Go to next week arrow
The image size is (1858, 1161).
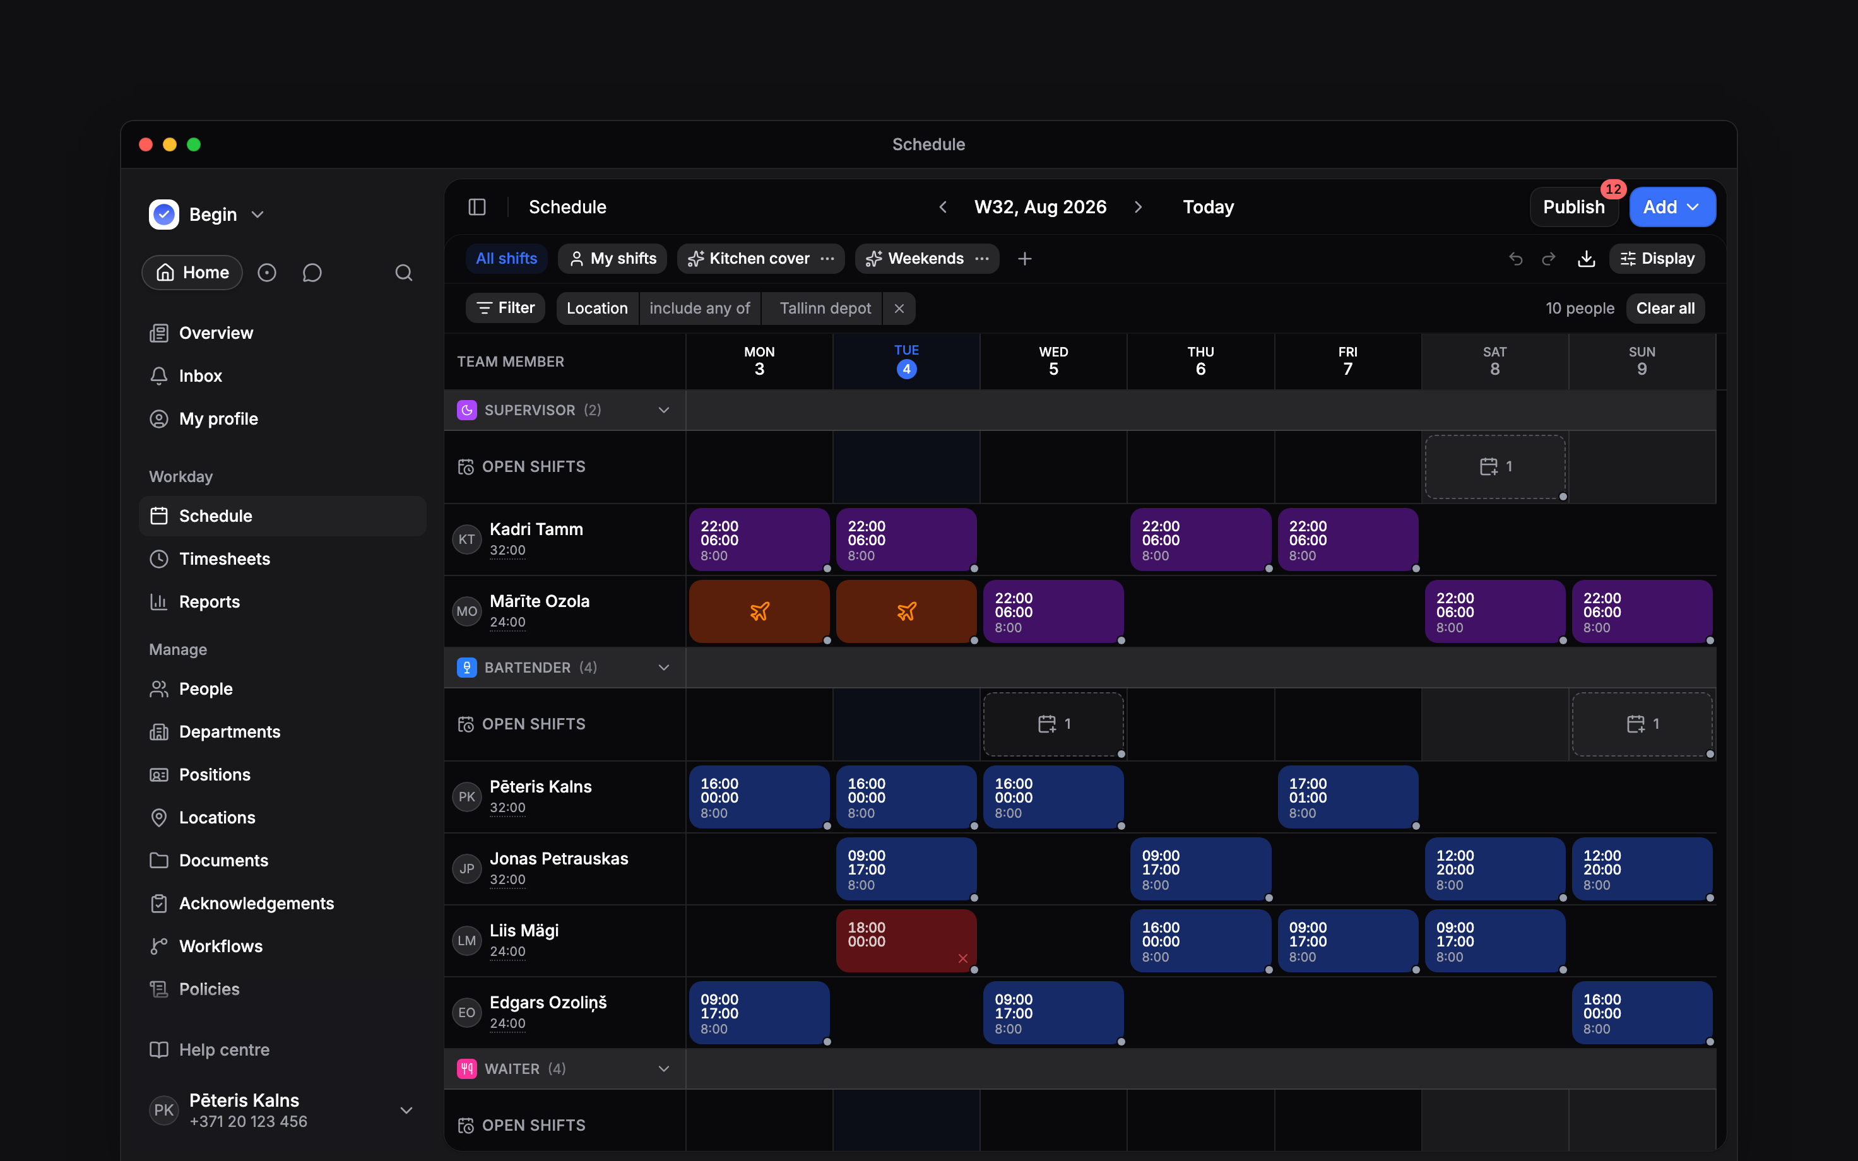pyautogui.click(x=1138, y=208)
